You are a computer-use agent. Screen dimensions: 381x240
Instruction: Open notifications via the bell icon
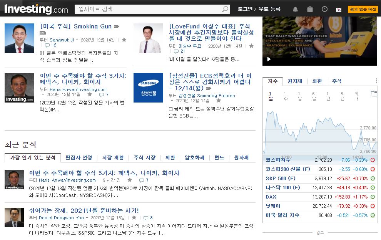tap(295, 8)
